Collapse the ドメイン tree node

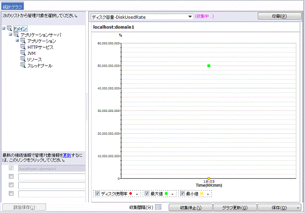4,29
